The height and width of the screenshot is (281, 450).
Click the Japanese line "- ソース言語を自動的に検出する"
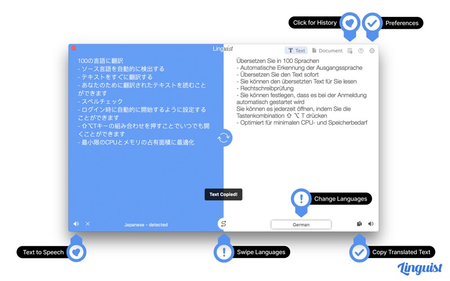[x=121, y=69]
